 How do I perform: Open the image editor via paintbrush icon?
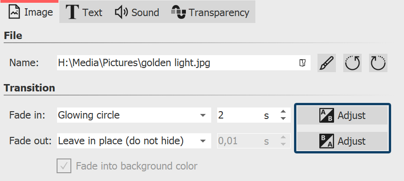pos(326,63)
